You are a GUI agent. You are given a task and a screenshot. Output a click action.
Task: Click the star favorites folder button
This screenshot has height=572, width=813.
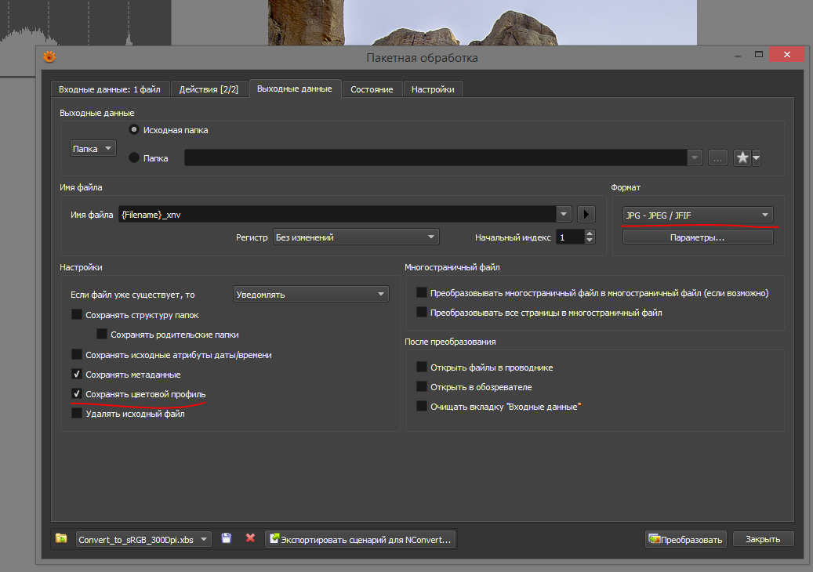point(742,157)
